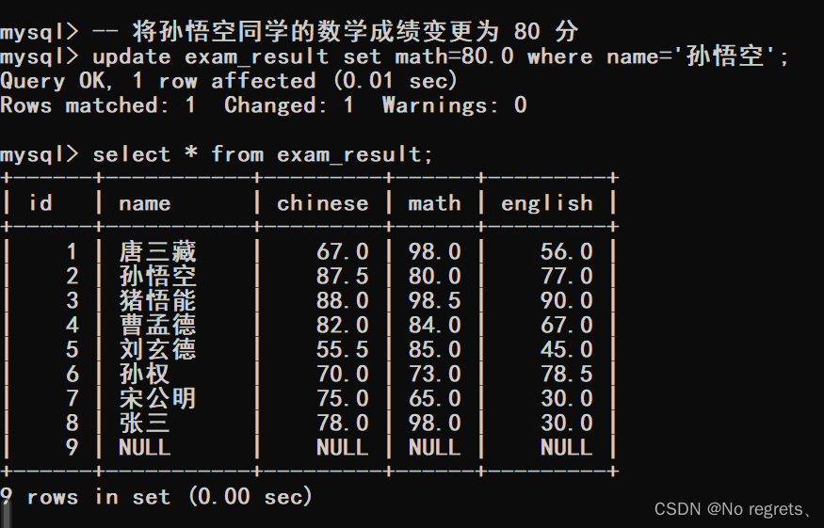Screen dimensions: 824x528
Task: Click the name cell 猪悟能
Action: pos(157,300)
